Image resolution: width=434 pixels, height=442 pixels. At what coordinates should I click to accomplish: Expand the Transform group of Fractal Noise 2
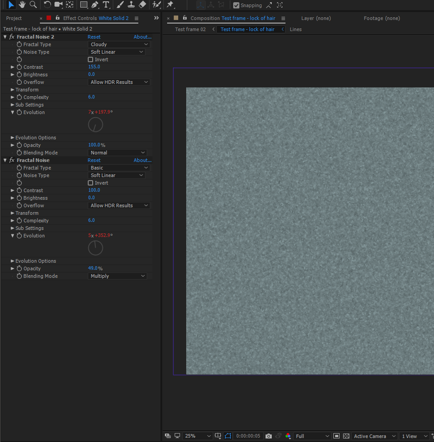click(13, 89)
